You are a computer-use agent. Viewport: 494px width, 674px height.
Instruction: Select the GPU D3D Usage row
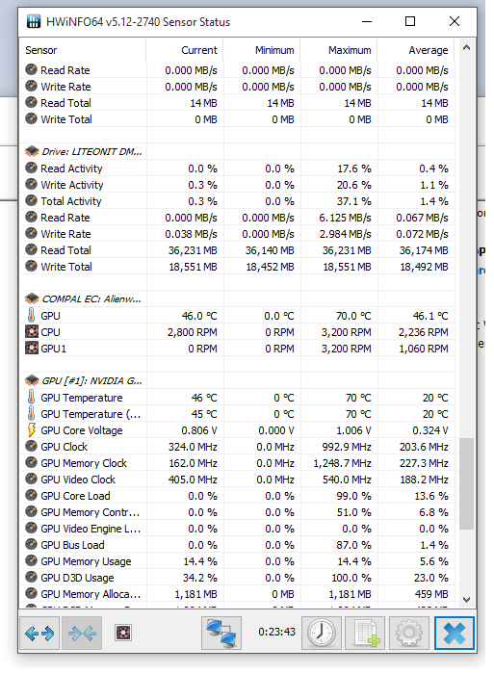point(238,578)
